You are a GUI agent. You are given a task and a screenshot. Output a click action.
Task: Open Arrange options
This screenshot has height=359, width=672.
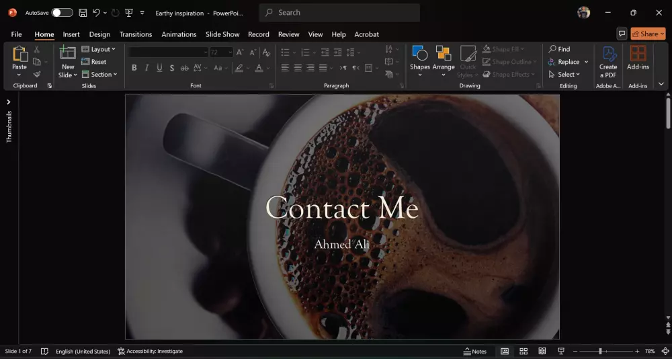(444, 62)
